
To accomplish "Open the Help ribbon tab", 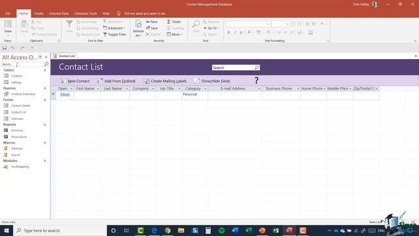I will coord(106,13).
